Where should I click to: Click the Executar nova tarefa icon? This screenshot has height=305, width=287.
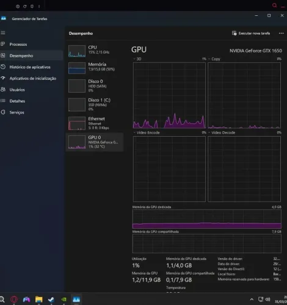tap(234, 33)
